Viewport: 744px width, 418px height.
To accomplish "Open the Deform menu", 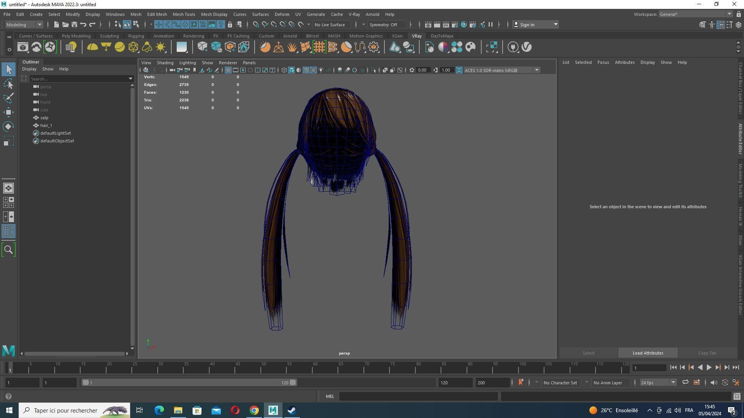I will tap(282, 14).
